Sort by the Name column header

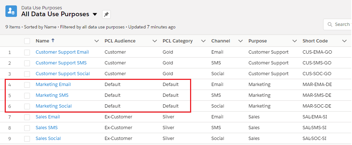tap(42, 41)
